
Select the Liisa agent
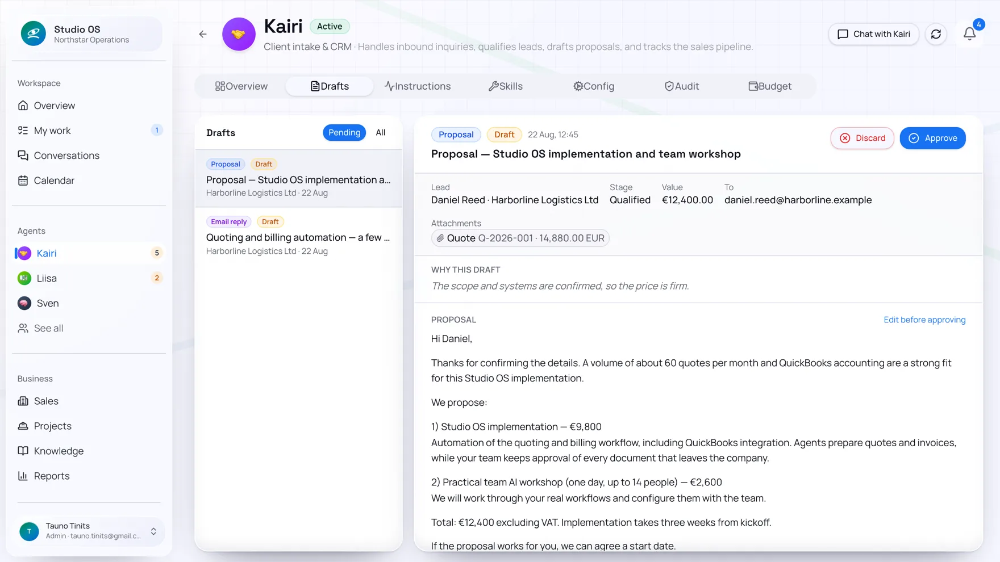[x=89, y=278]
